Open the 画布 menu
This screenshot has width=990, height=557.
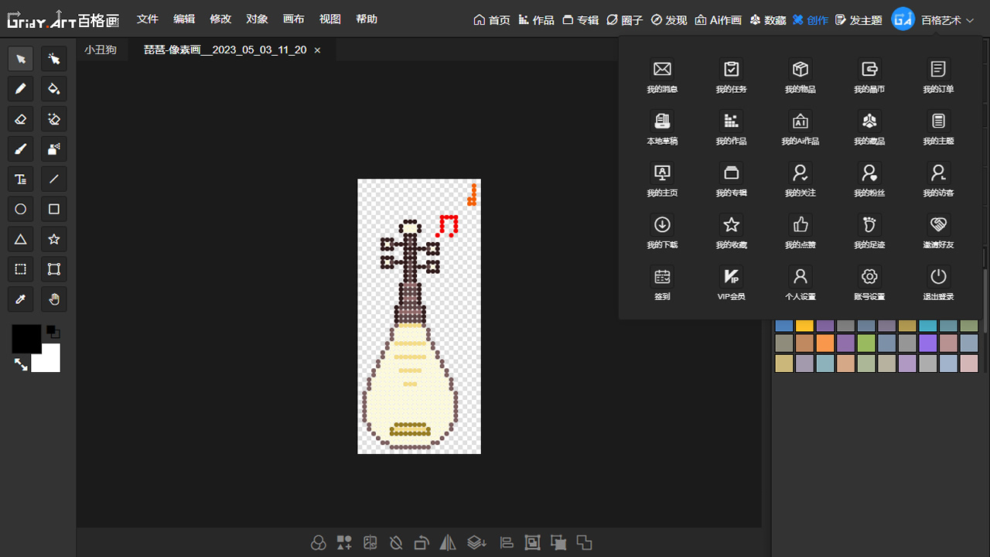click(x=293, y=19)
